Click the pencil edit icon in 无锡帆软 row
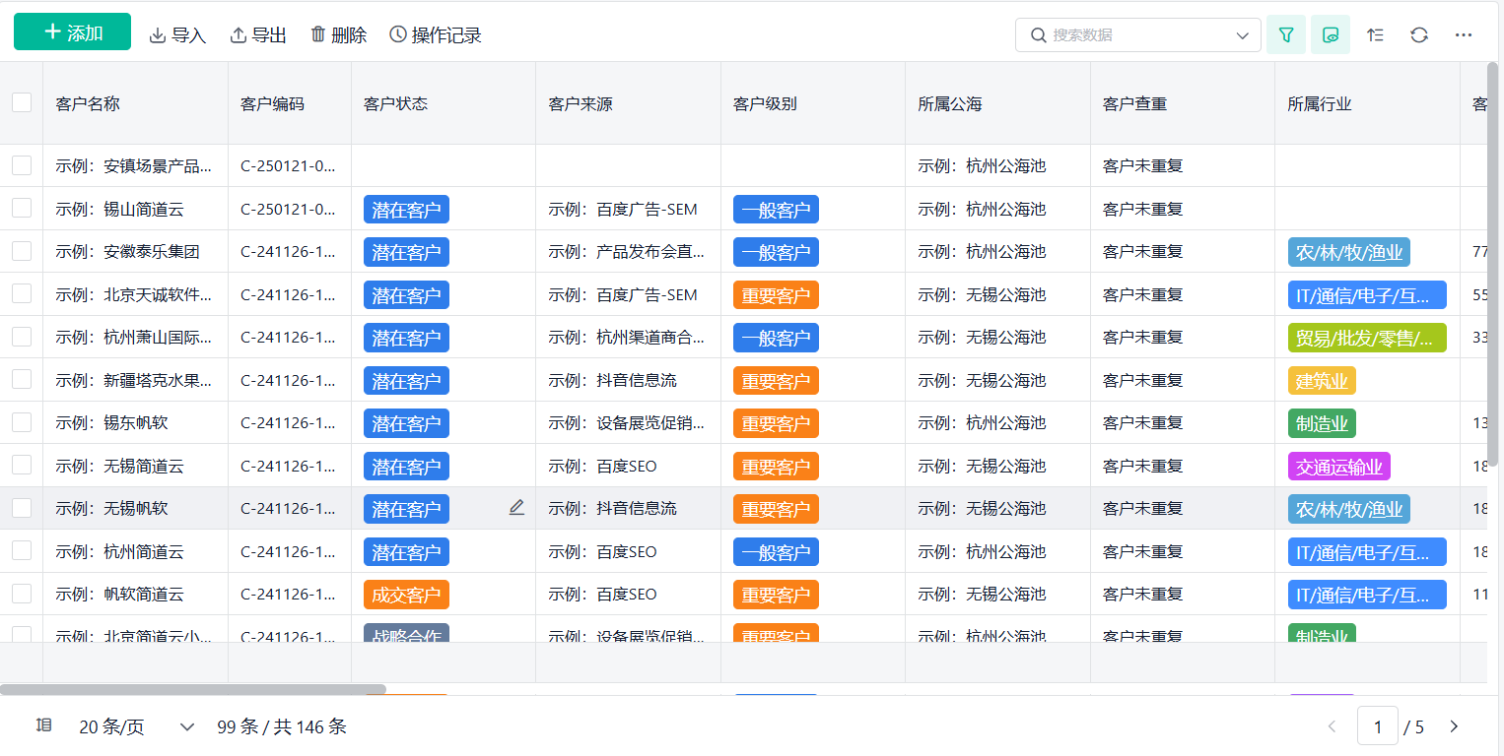This screenshot has height=756, width=1504. click(x=516, y=508)
